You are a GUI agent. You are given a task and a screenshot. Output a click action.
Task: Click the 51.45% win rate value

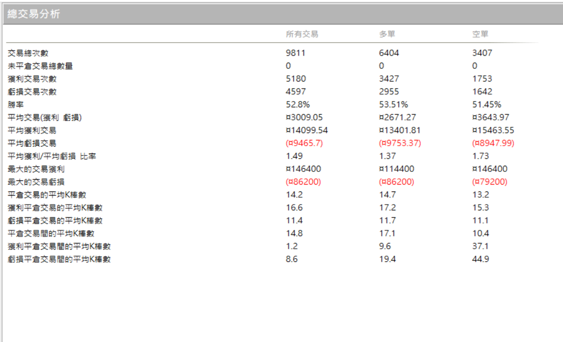[487, 105]
